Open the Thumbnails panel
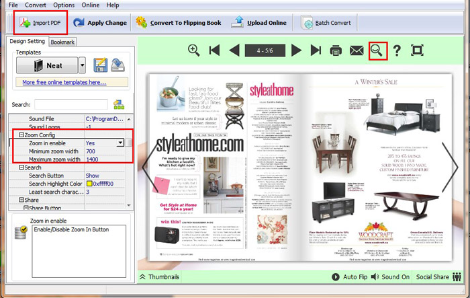Viewport: 470px width, 298px height. tap(160, 277)
